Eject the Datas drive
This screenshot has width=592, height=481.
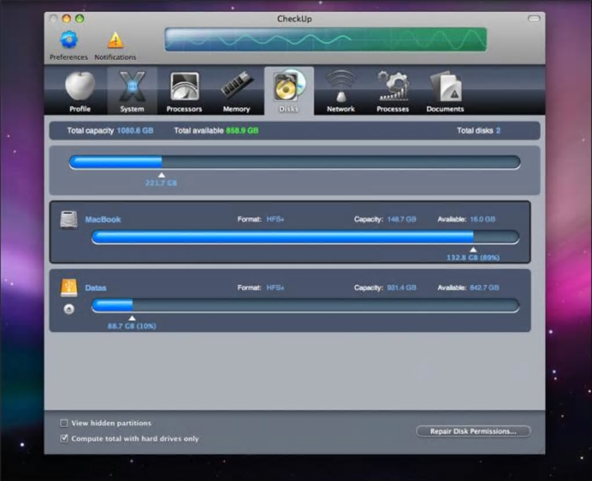tap(69, 309)
